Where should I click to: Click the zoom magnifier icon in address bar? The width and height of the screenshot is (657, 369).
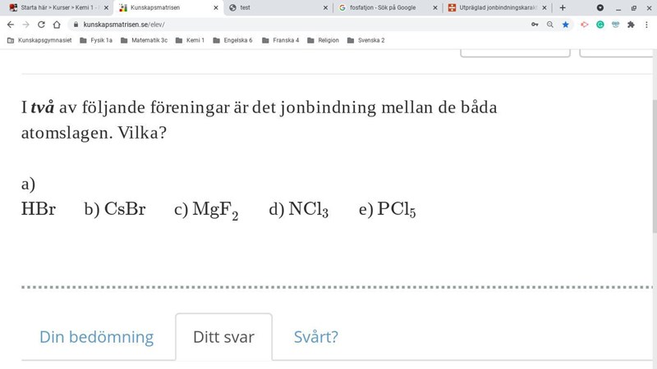550,25
